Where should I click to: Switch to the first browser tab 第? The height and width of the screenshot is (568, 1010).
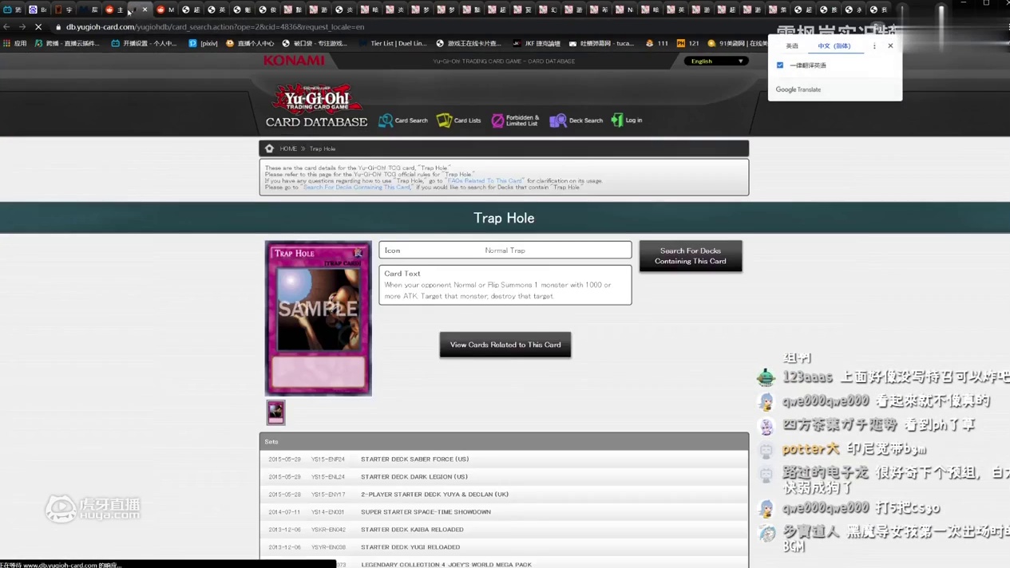click(12, 10)
